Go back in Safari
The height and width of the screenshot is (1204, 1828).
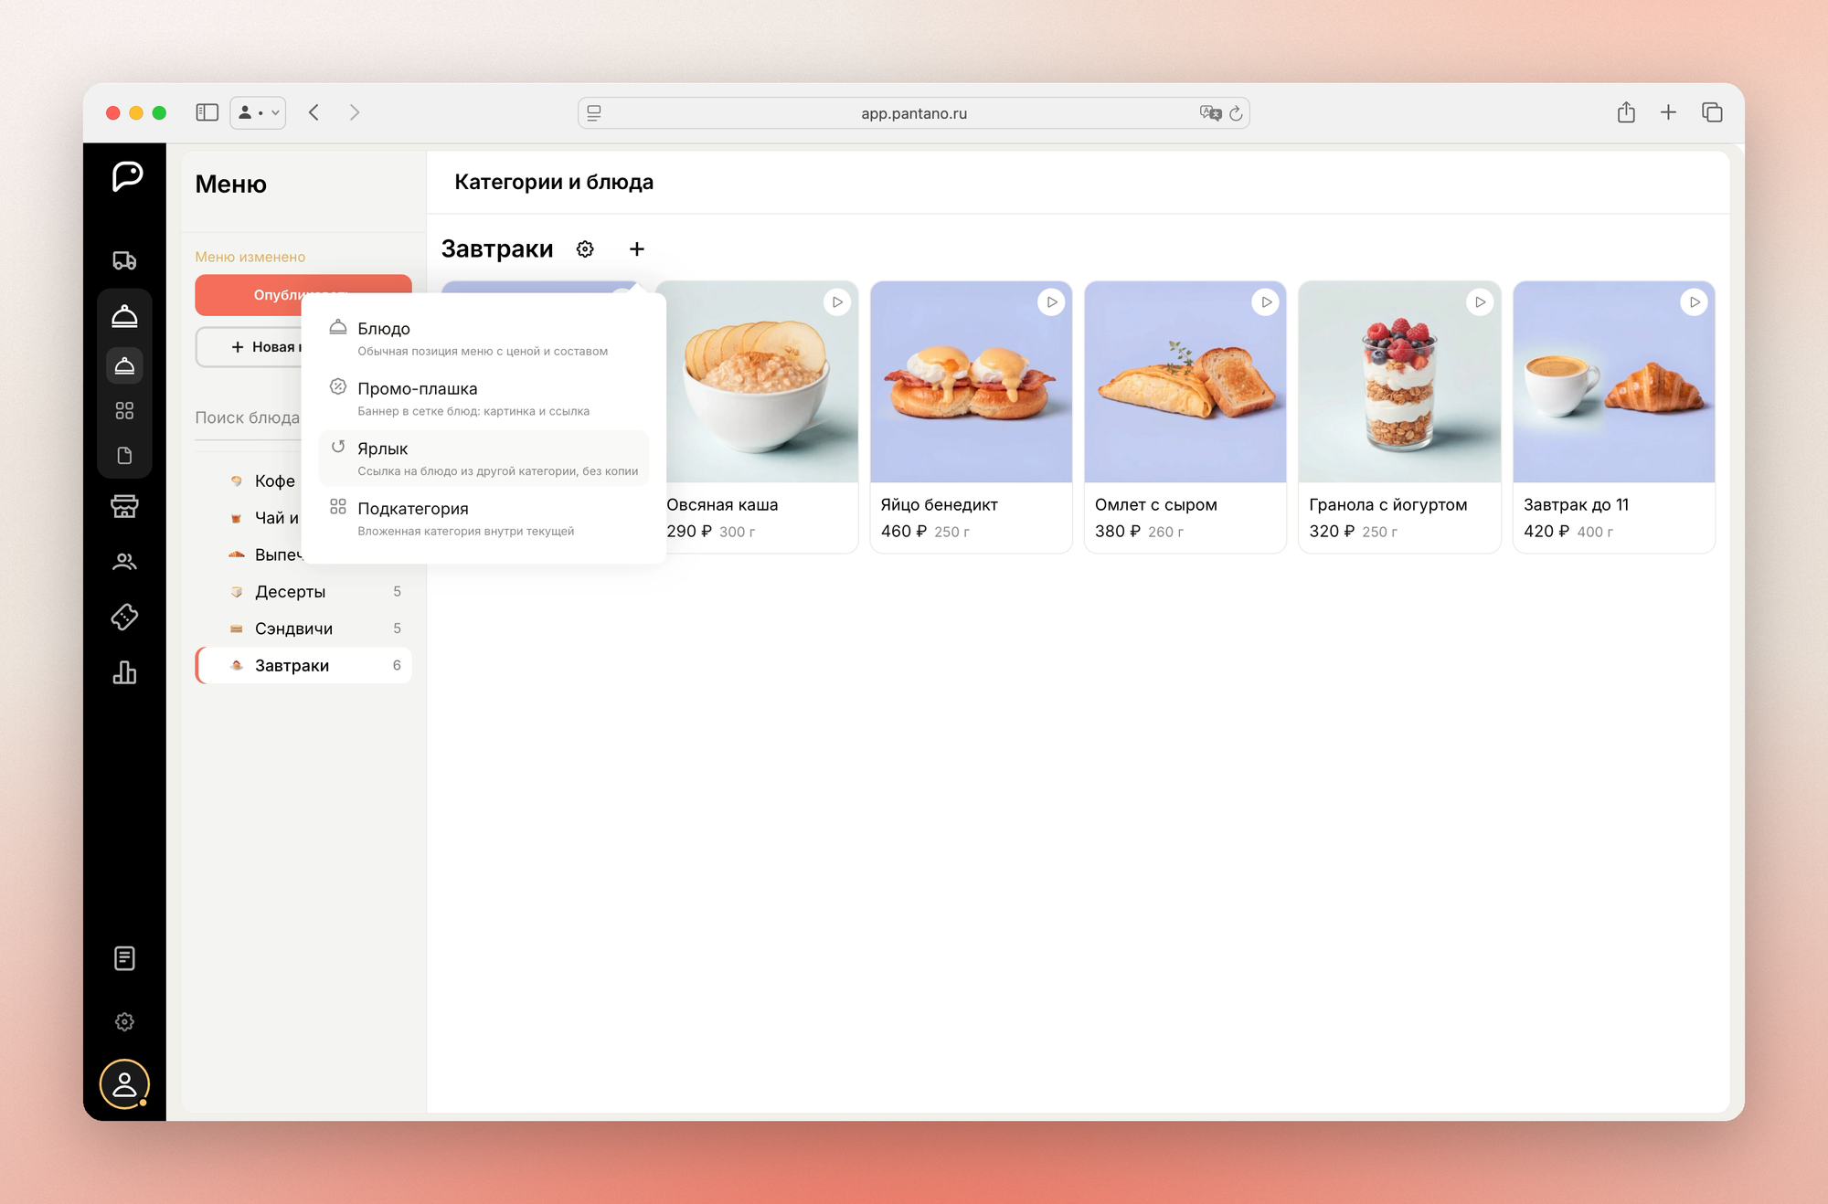coord(314,112)
